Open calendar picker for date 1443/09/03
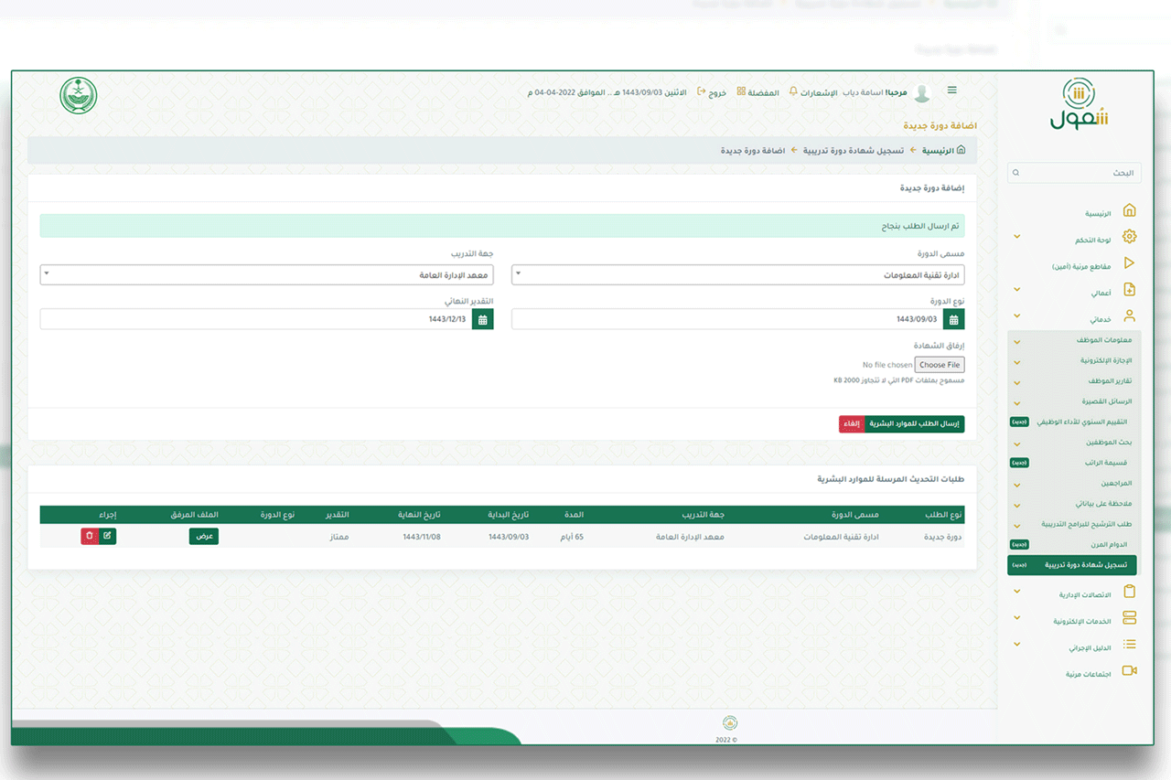This screenshot has width=1171, height=780. point(954,319)
